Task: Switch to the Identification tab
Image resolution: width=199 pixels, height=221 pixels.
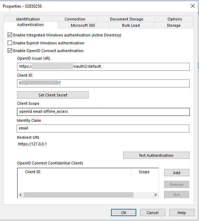Action: [x=28, y=19]
